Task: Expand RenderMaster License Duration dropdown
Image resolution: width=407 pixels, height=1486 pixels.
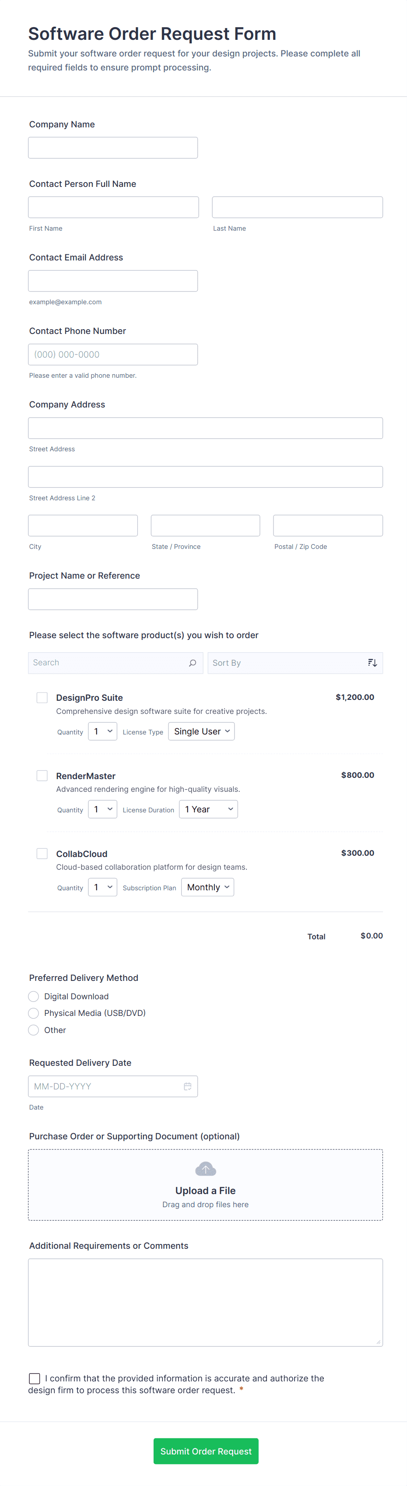Action: coord(208,809)
